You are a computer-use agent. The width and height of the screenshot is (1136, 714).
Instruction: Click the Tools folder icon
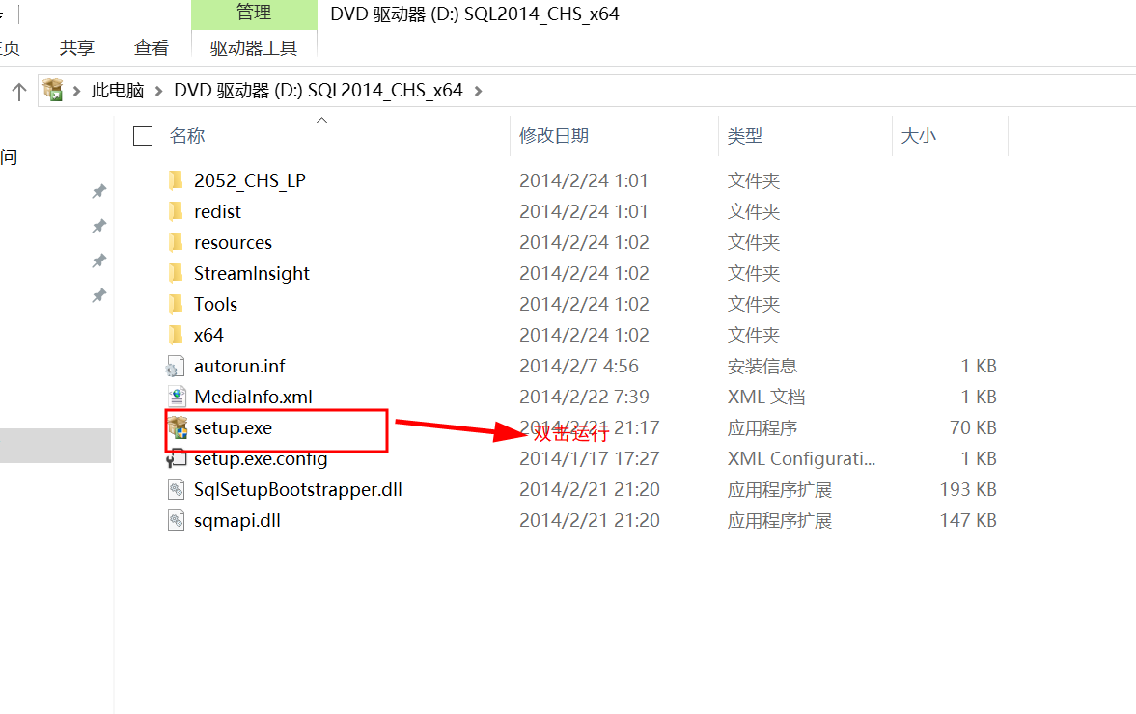click(x=176, y=304)
